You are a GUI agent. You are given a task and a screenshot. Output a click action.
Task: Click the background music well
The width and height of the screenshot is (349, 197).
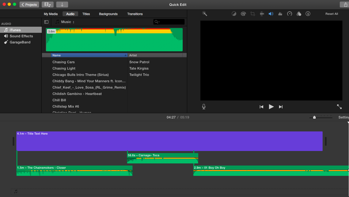(180, 192)
